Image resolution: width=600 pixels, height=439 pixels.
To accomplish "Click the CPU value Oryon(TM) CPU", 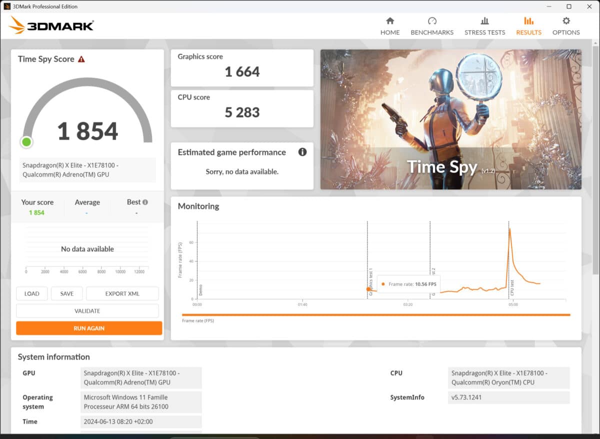I will [509, 378].
